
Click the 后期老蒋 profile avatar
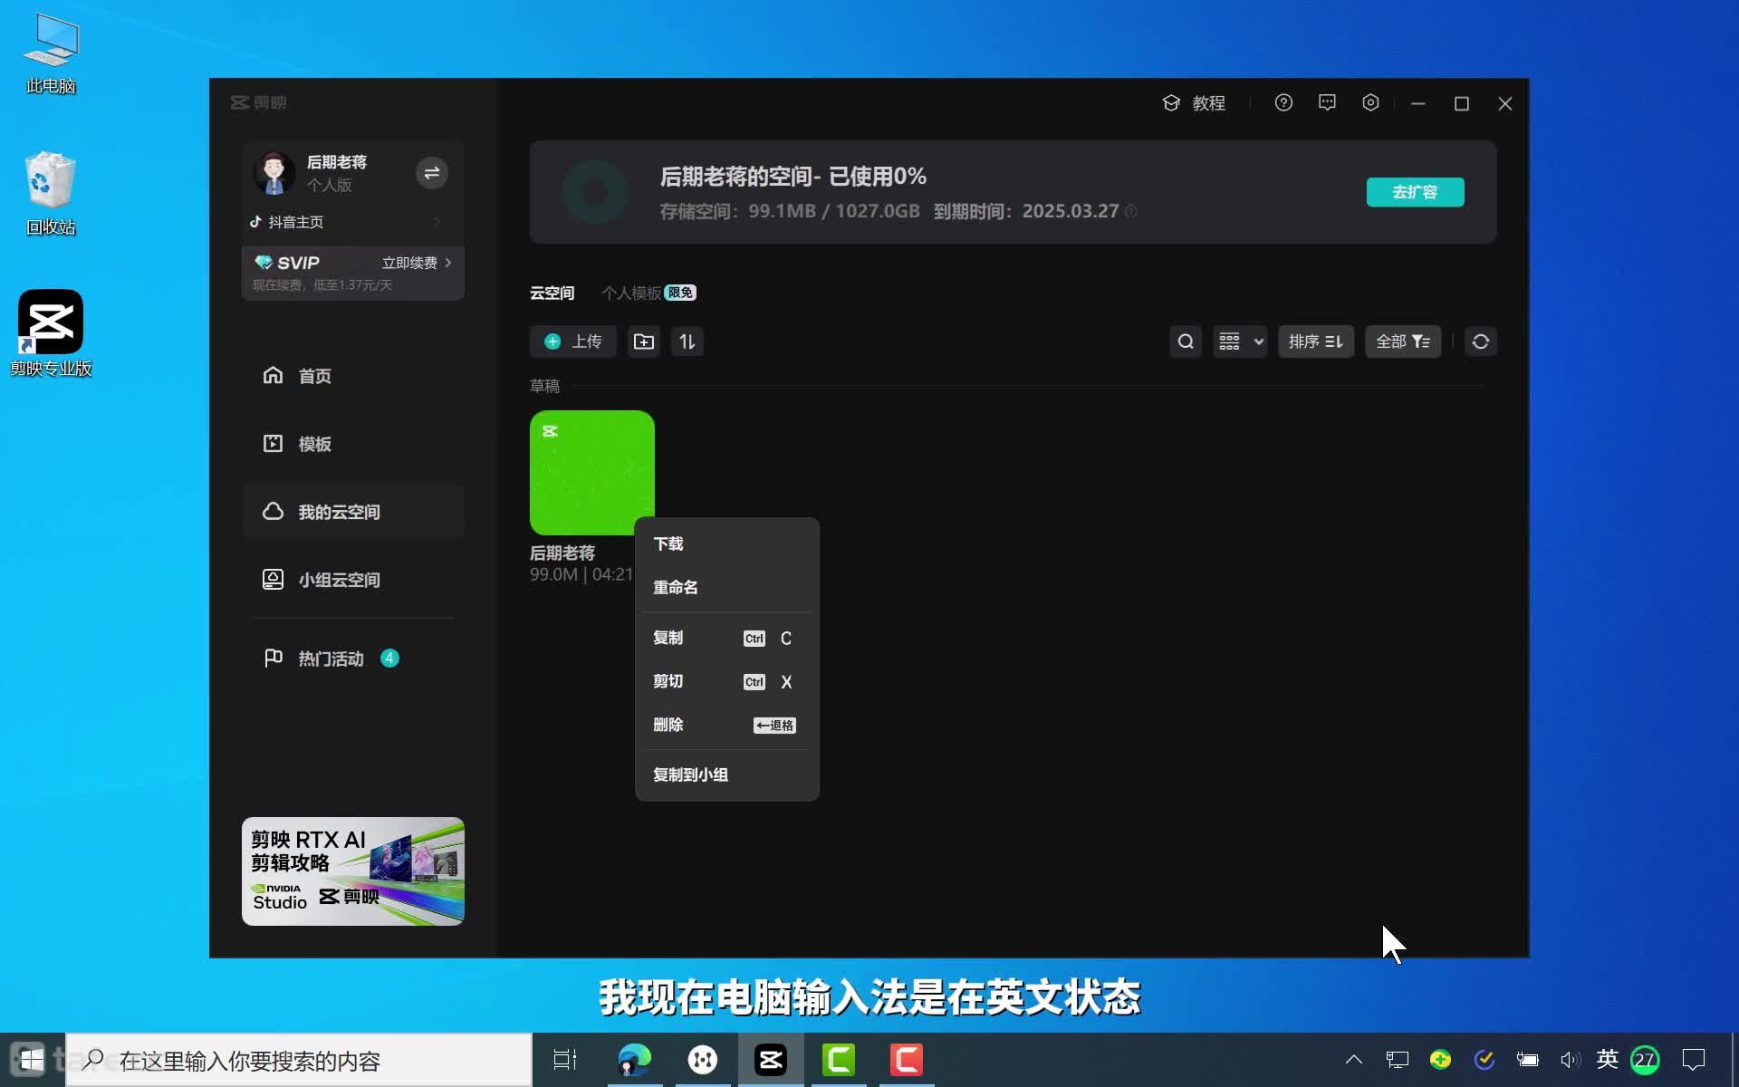point(274,173)
